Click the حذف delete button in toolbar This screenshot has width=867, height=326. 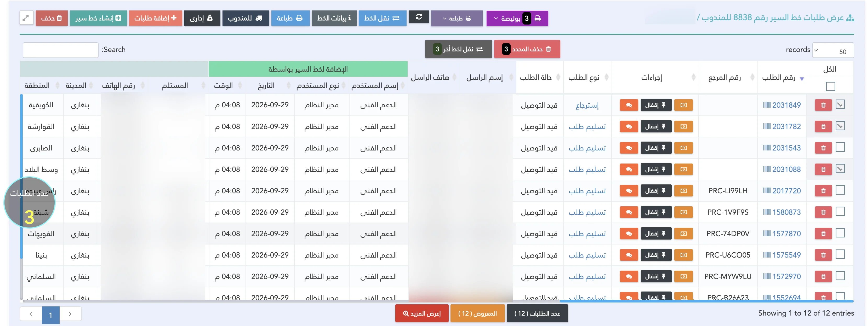click(52, 18)
